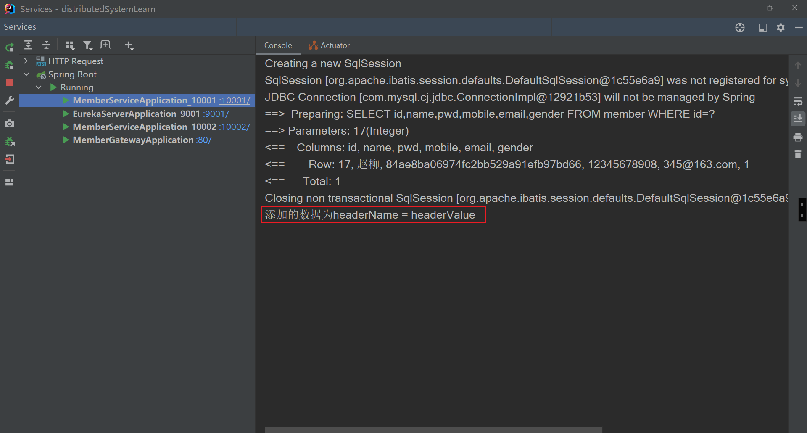Open Services panel settings gear
This screenshot has height=433, width=807.
(781, 27)
